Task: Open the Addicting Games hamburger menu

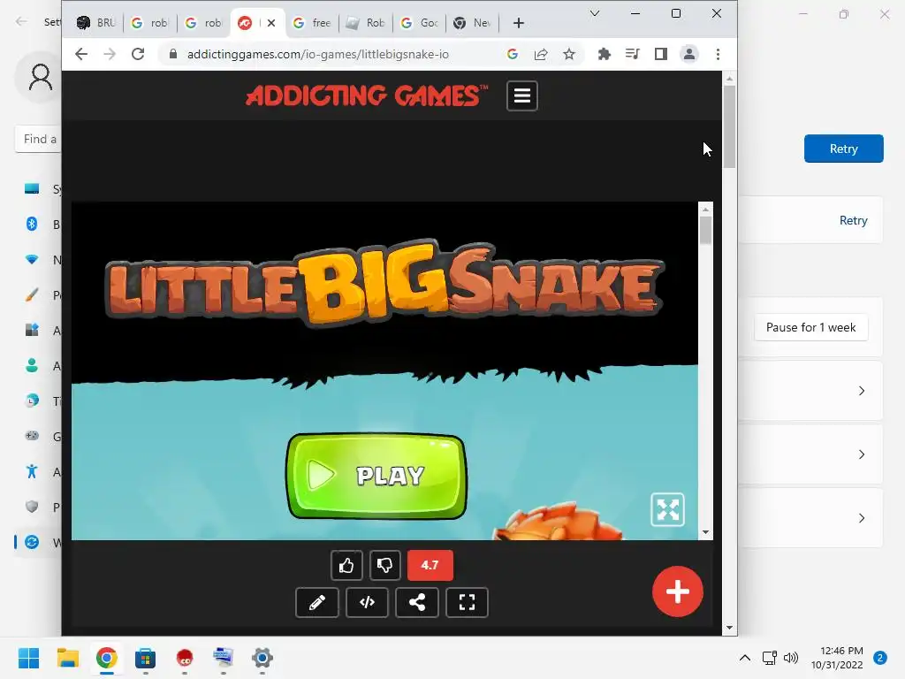Action: [521, 95]
